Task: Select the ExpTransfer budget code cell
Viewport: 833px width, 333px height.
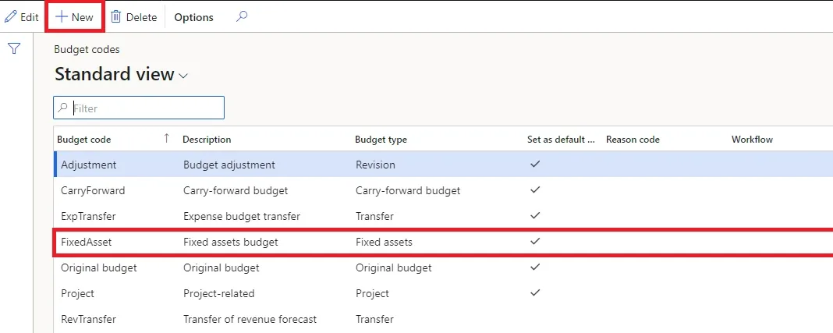Action: pyautogui.click(x=88, y=216)
